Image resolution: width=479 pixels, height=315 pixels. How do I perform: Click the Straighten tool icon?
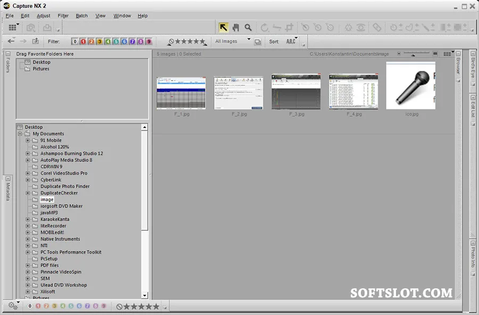tap(277, 28)
